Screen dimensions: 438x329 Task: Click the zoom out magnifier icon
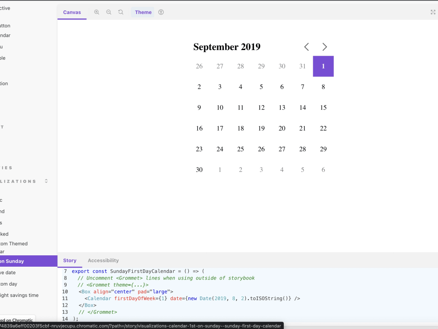109,12
